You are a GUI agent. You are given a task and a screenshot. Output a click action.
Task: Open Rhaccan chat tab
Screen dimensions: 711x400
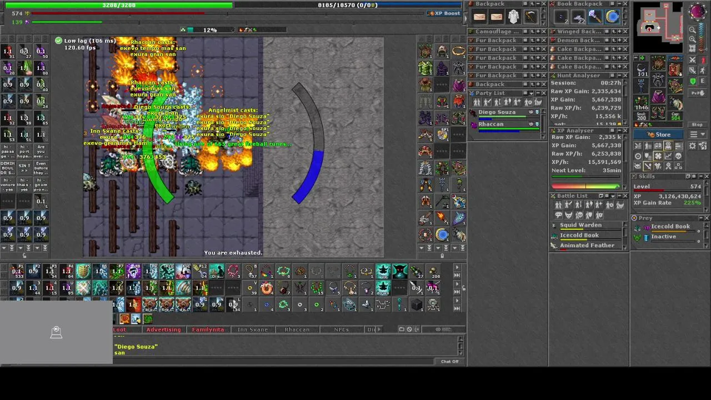click(x=297, y=329)
